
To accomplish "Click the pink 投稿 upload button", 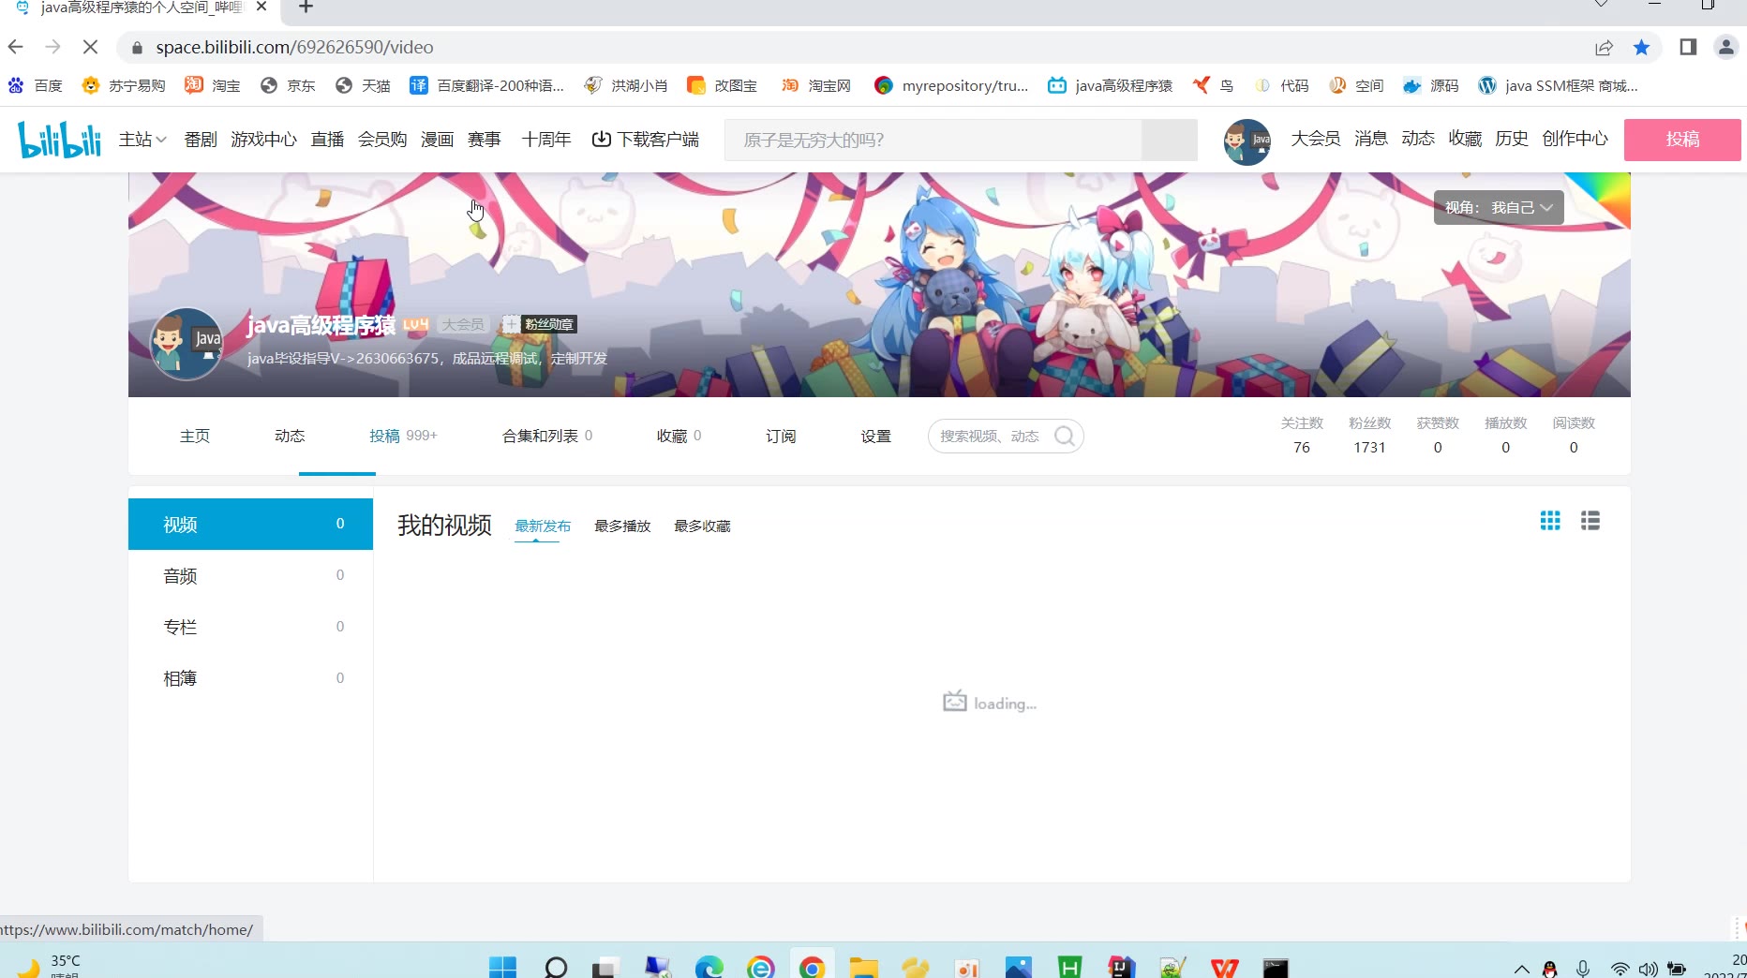I will coord(1682,140).
